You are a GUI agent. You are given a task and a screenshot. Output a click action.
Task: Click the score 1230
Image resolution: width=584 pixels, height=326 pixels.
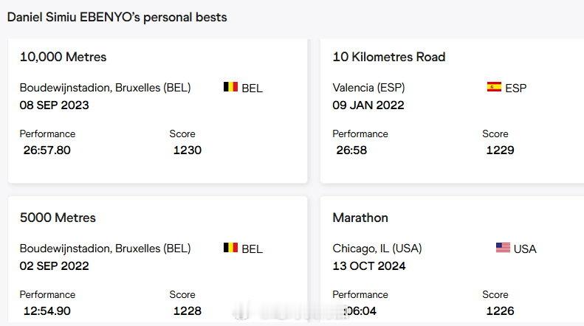point(188,150)
